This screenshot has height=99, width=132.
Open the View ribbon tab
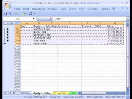point(82,9)
